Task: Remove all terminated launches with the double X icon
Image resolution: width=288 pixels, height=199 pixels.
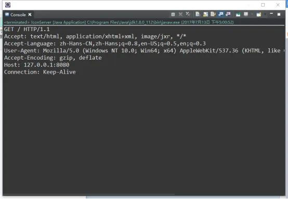Action: [188, 14]
